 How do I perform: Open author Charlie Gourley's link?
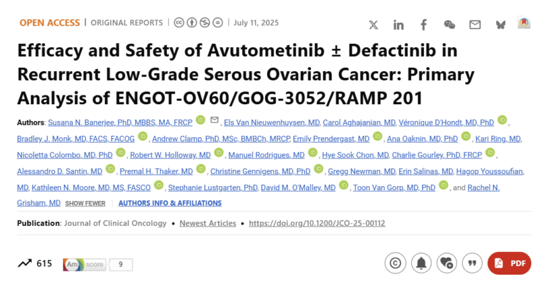tap(437, 155)
